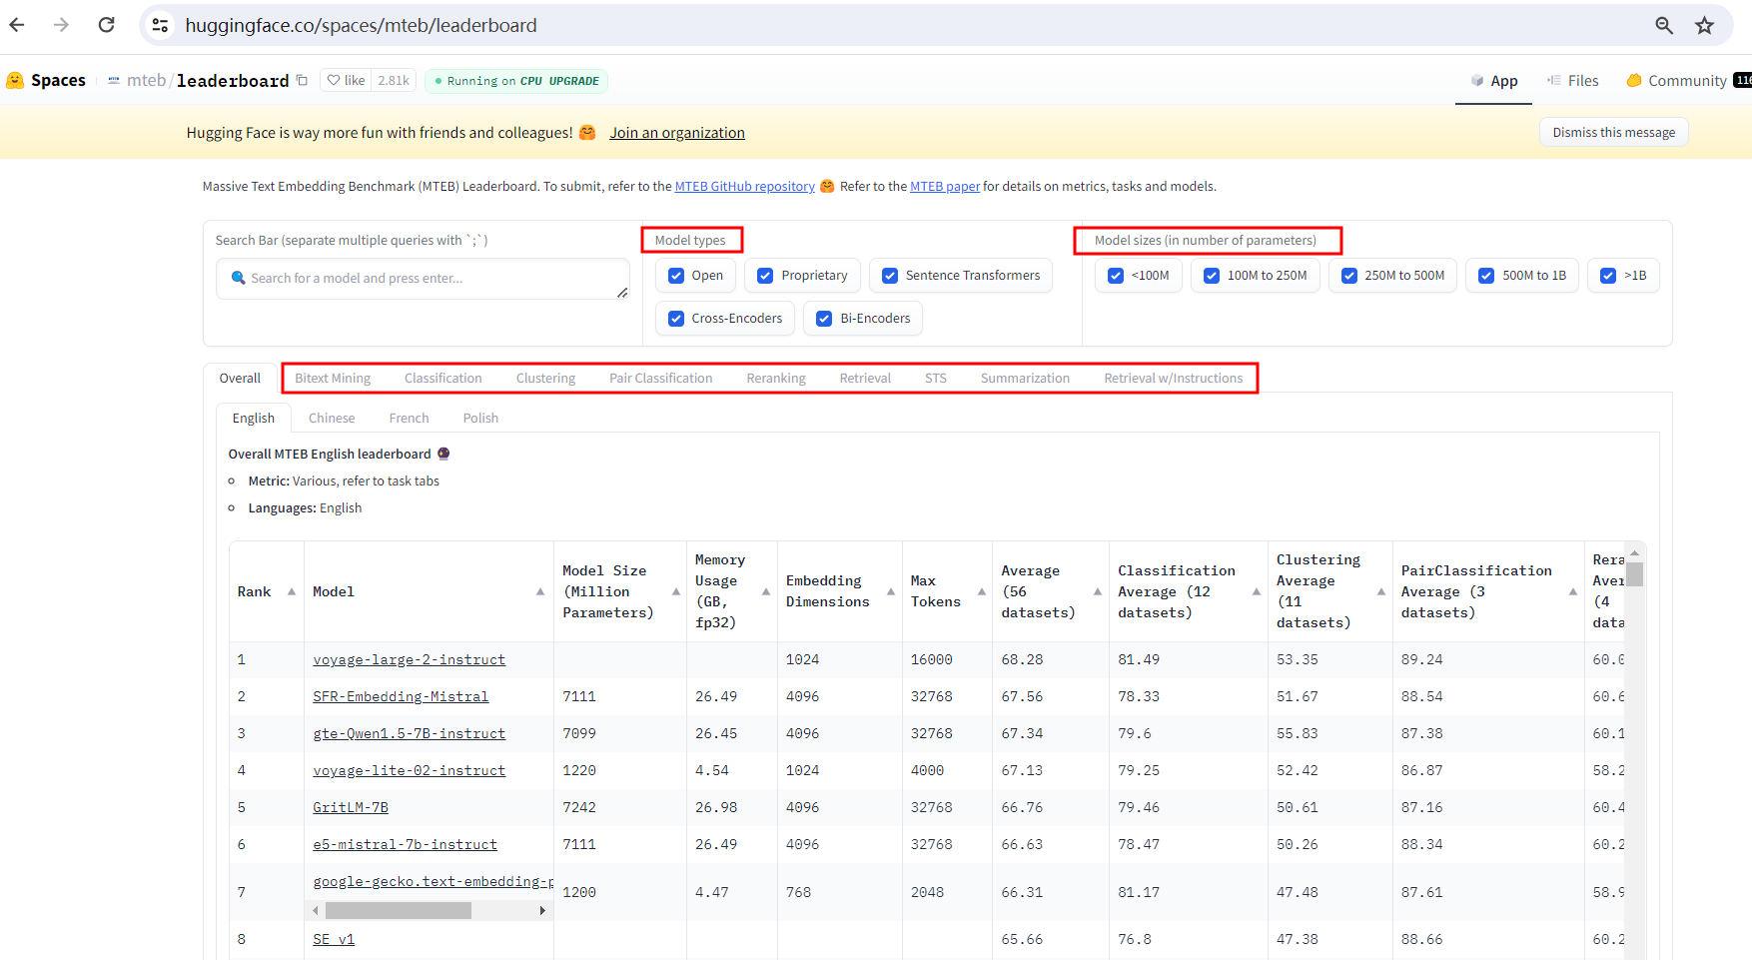
Task: Click the browser forward arrow
Action: tap(62, 25)
